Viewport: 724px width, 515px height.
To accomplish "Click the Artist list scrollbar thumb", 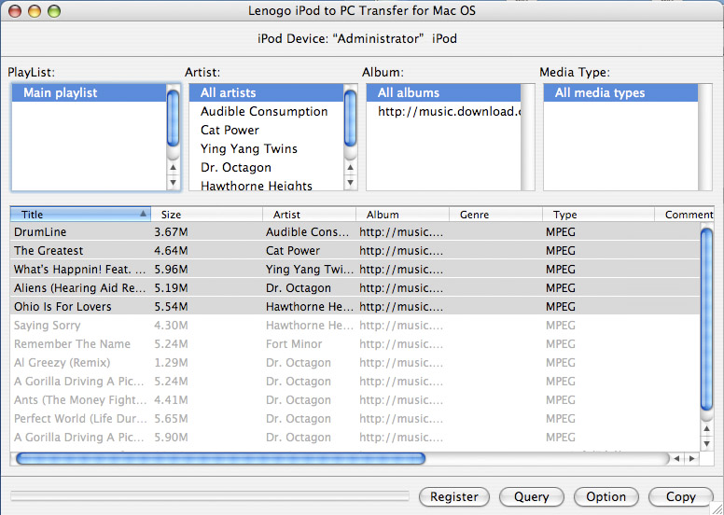I will click(x=351, y=118).
